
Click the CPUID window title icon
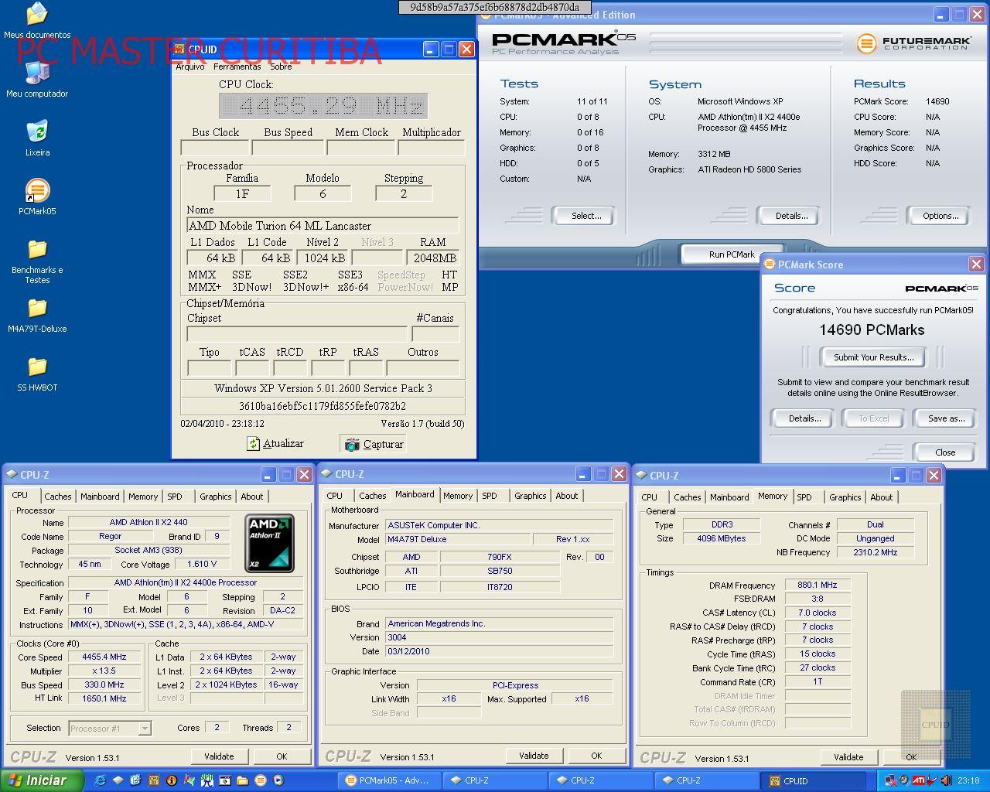click(179, 49)
